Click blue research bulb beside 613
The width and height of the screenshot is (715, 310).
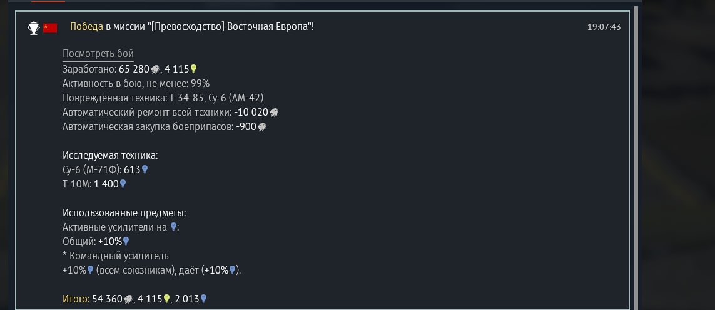click(x=145, y=169)
